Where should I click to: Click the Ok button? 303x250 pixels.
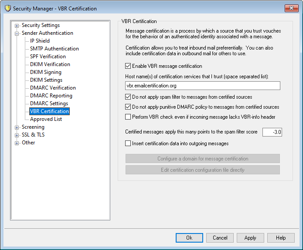[189, 238]
